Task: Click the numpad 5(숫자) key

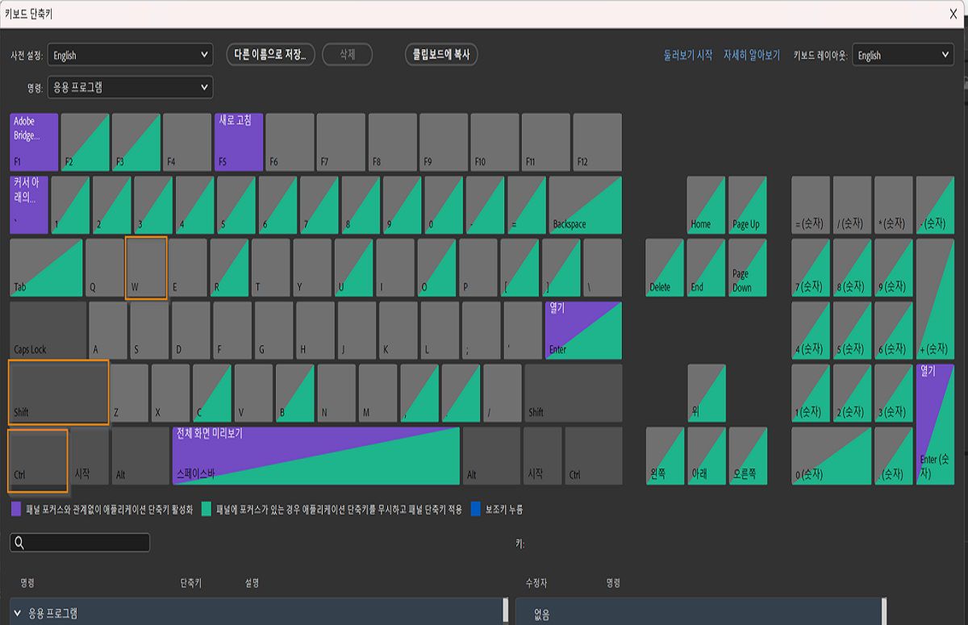Action: tap(853, 331)
